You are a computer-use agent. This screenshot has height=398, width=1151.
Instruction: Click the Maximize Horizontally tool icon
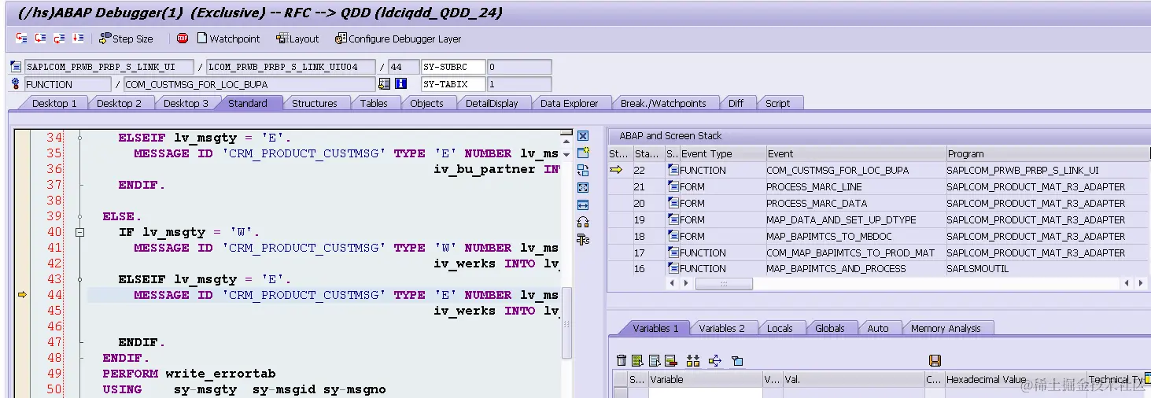[583, 205]
